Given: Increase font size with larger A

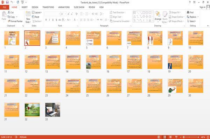Looking at the screenshot, I should click(69, 14).
